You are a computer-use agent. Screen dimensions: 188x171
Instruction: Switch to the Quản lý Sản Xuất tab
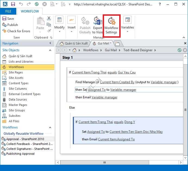point(73,43)
